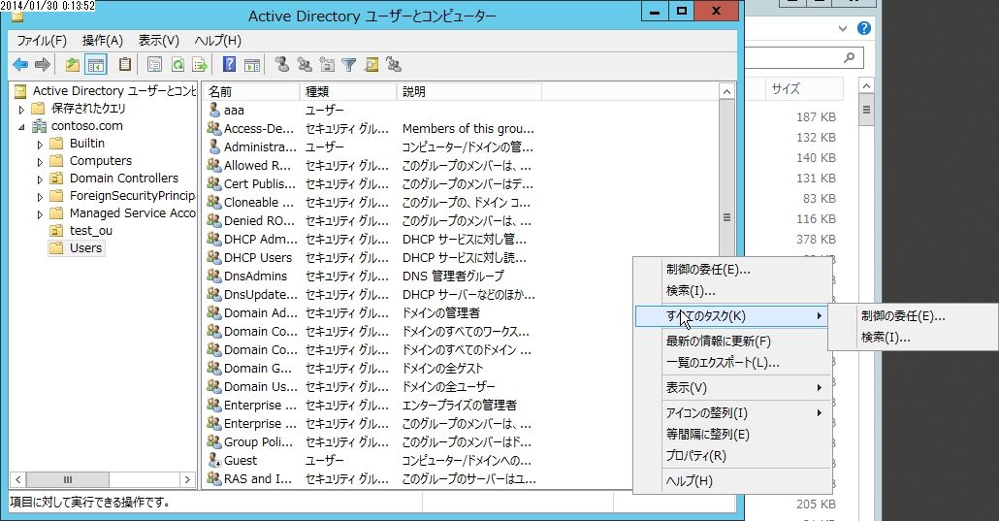Create new organizational unit toolbar icon
This screenshot has height=521, width=999.
(327, 64)
